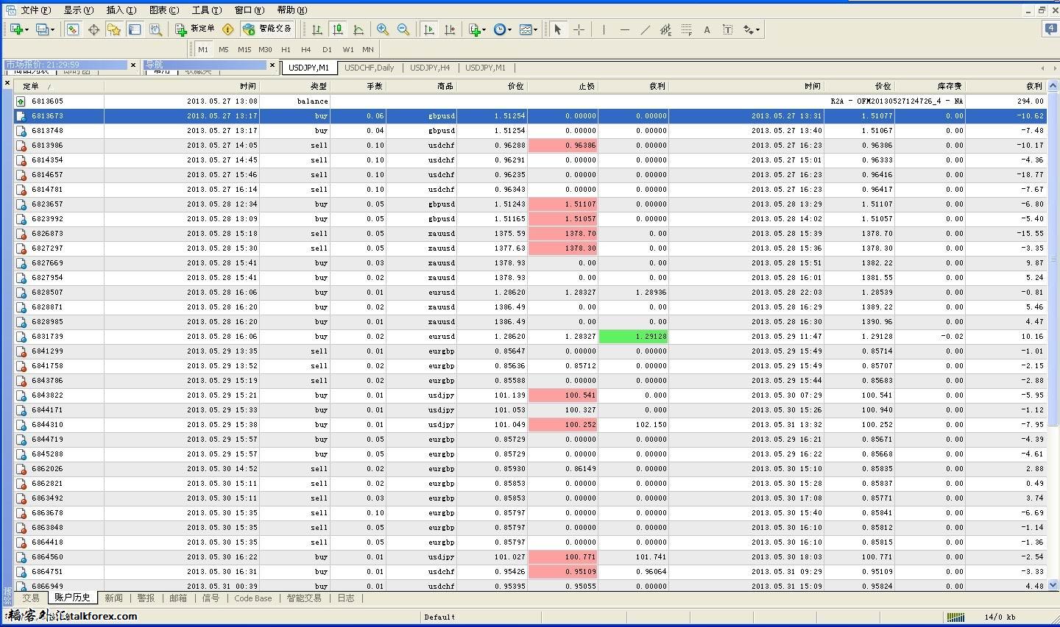Select the equidistant channel tool
This screenshot has height=627, width=1060.
665,29
